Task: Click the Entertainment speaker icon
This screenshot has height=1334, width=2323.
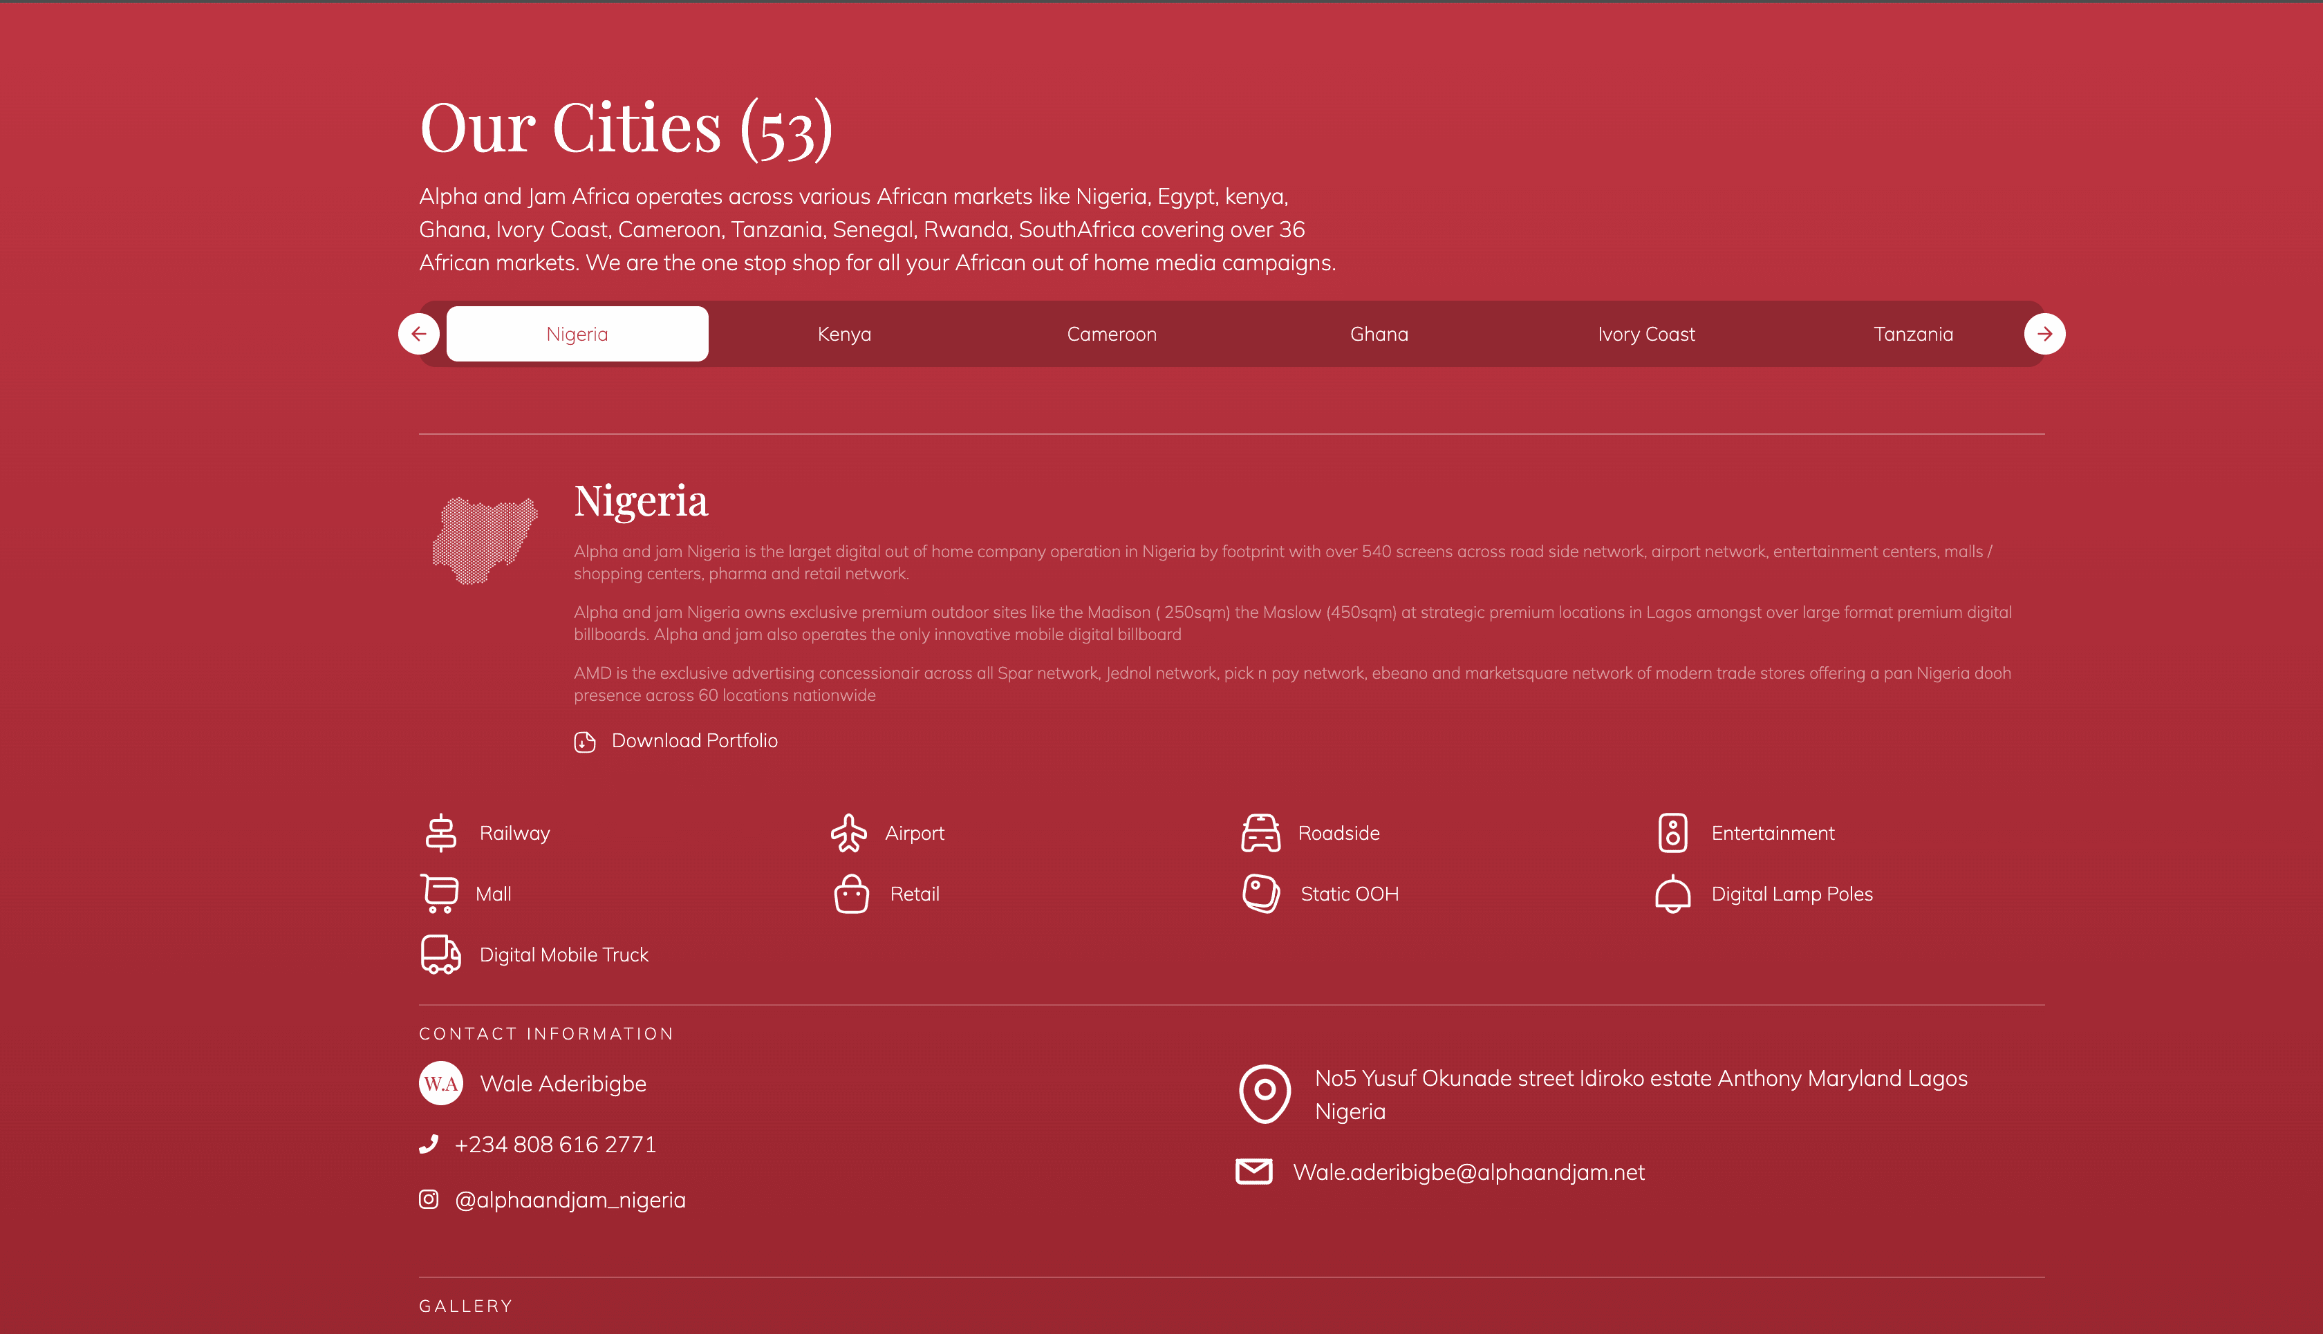Action: click(1673, 833)
